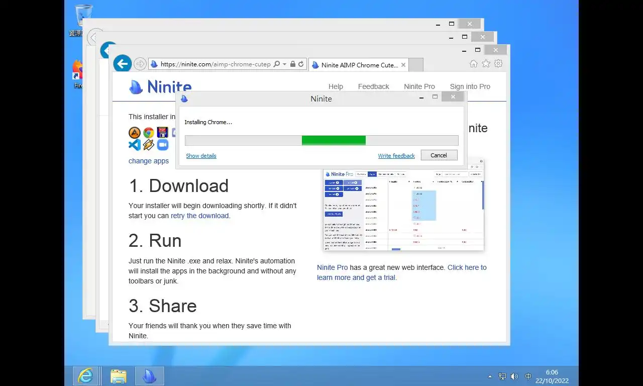Refresh the page in Internet Explorer
The width and height of the screenshot is (643, 386).
click(x=301, y=64)
